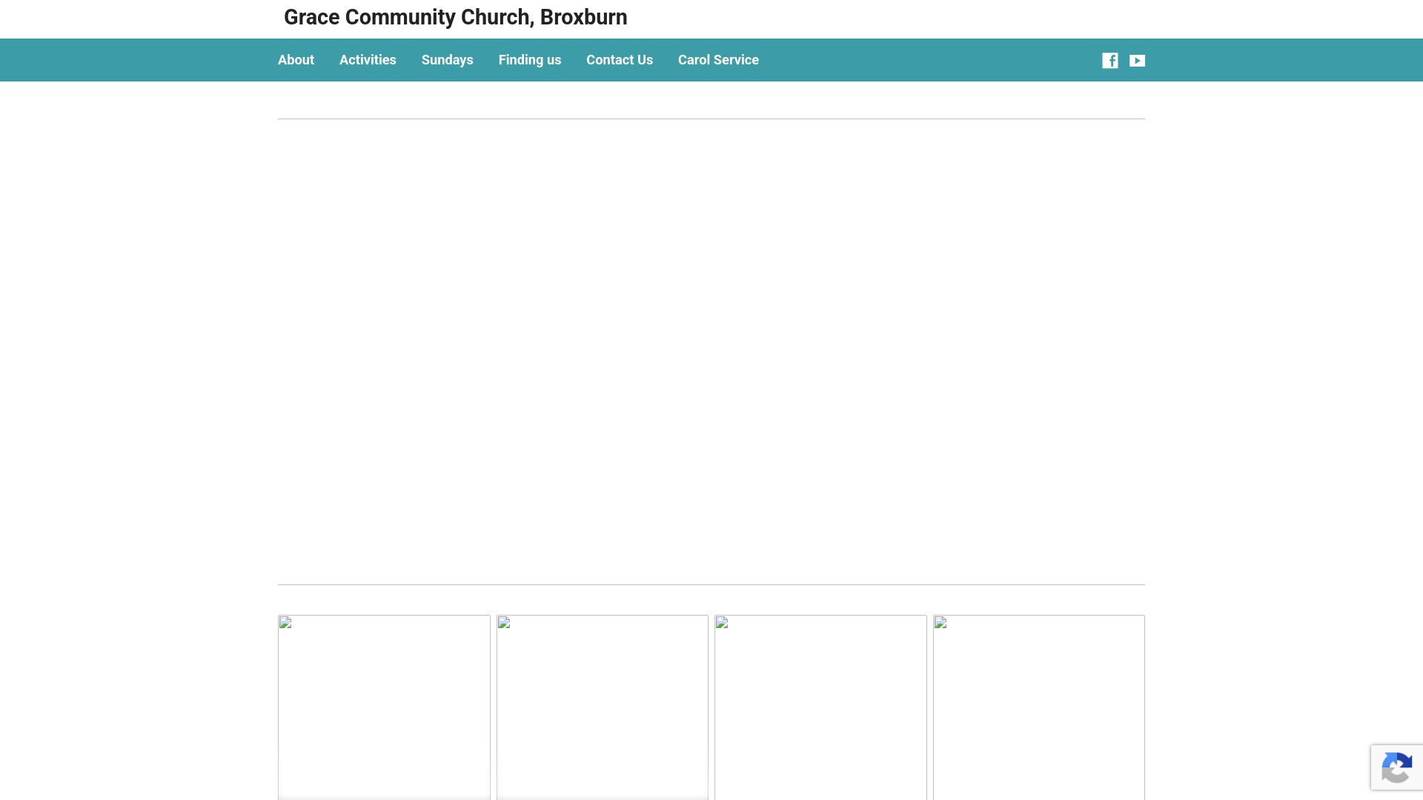Click the Grace Community Church, Broxburn title
The width and height of the screenshot is (1423, 800).
pos(455,17)
